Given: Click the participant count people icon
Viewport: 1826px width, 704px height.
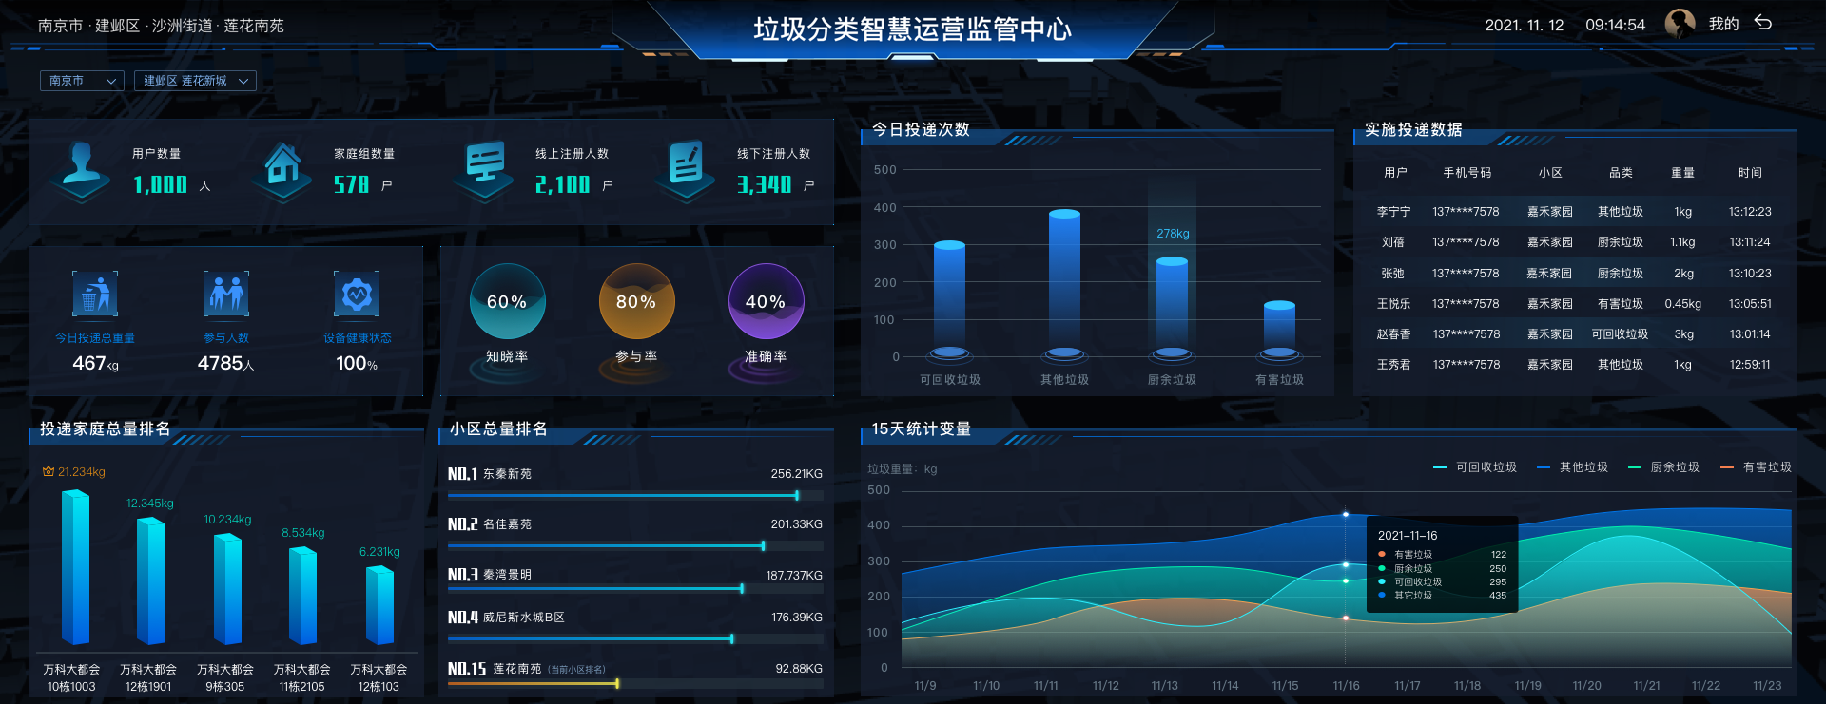Looking at the screenshot, I should (225, 295).
